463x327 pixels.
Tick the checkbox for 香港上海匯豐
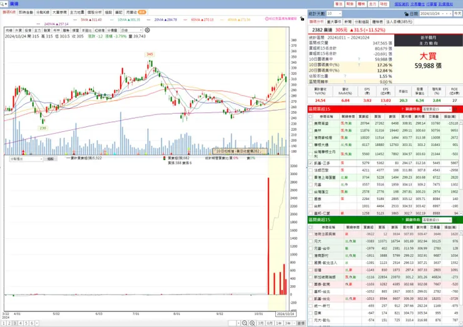[310, 178]
